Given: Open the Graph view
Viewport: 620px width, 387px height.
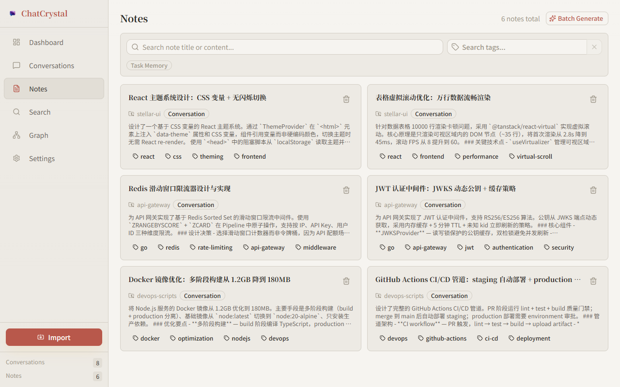Looking at the screenshot, I should [x=54, y=135].
